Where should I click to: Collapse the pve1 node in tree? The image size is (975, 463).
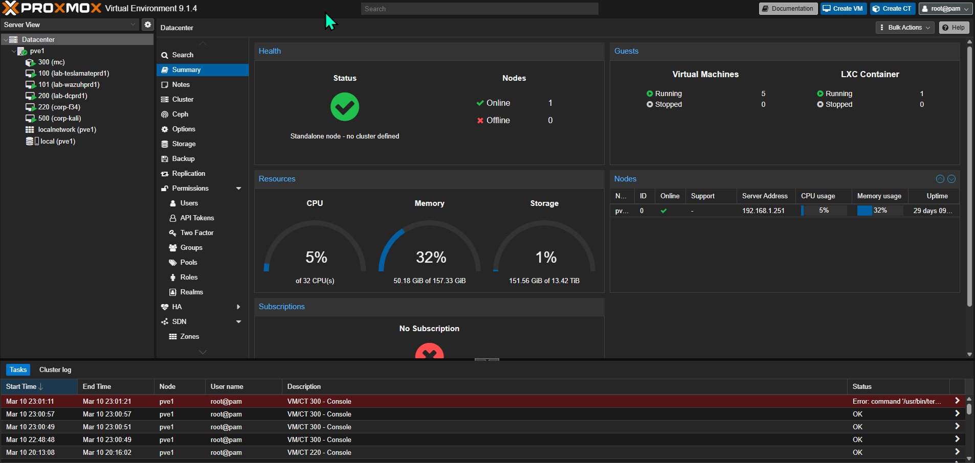click(x=14, y=51)
